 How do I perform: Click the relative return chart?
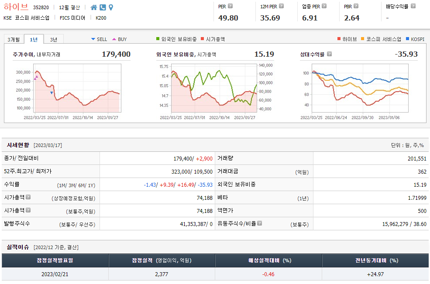coord(360,88)
